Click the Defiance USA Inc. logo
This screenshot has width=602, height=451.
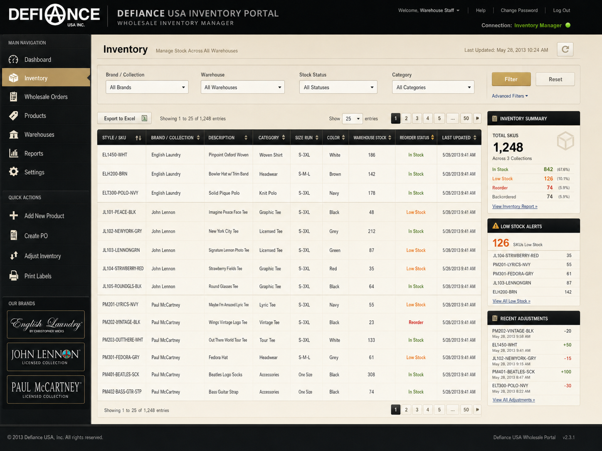(54, 15)
